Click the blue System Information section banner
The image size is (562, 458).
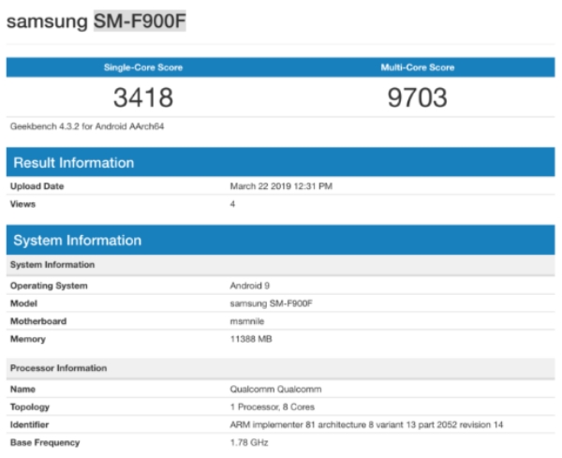281,240
